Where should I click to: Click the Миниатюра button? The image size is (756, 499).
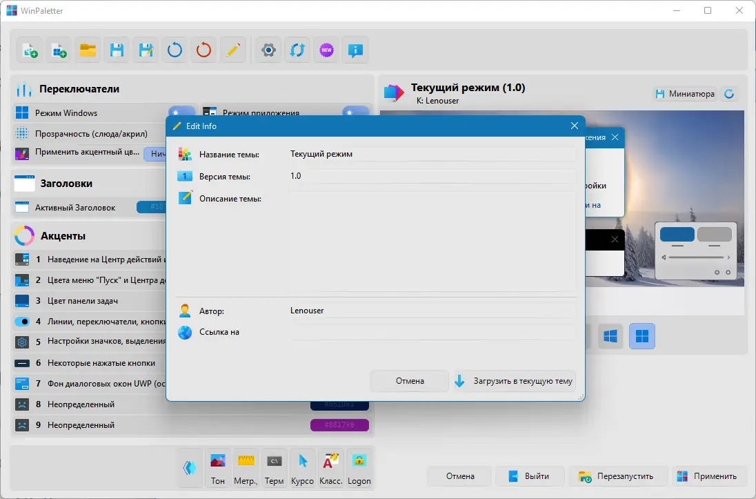coord(685,94)
